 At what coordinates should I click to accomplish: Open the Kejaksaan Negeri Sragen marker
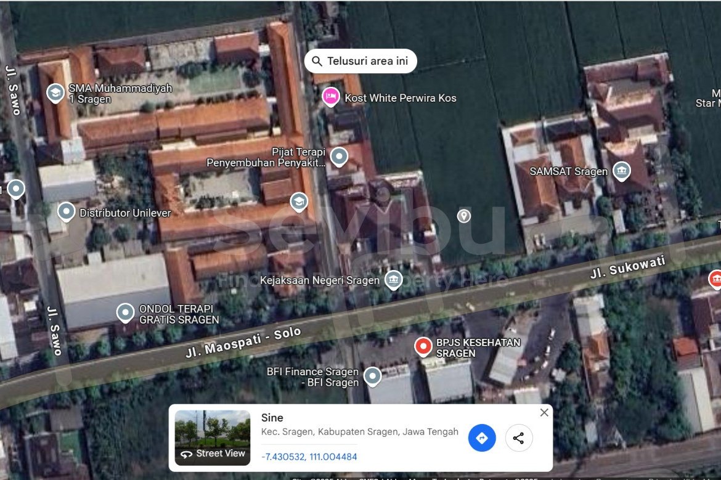point(393,280)
